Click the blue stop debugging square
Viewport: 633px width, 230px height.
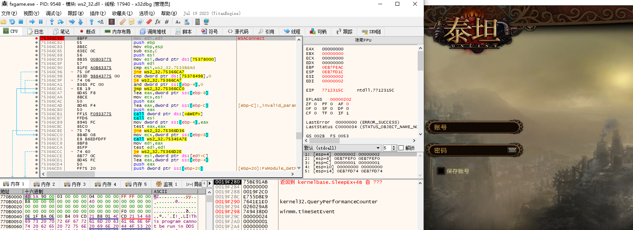(x=21, y=22)
